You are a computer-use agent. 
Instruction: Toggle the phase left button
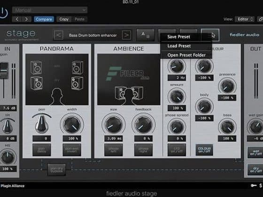(x=113, y=150)
